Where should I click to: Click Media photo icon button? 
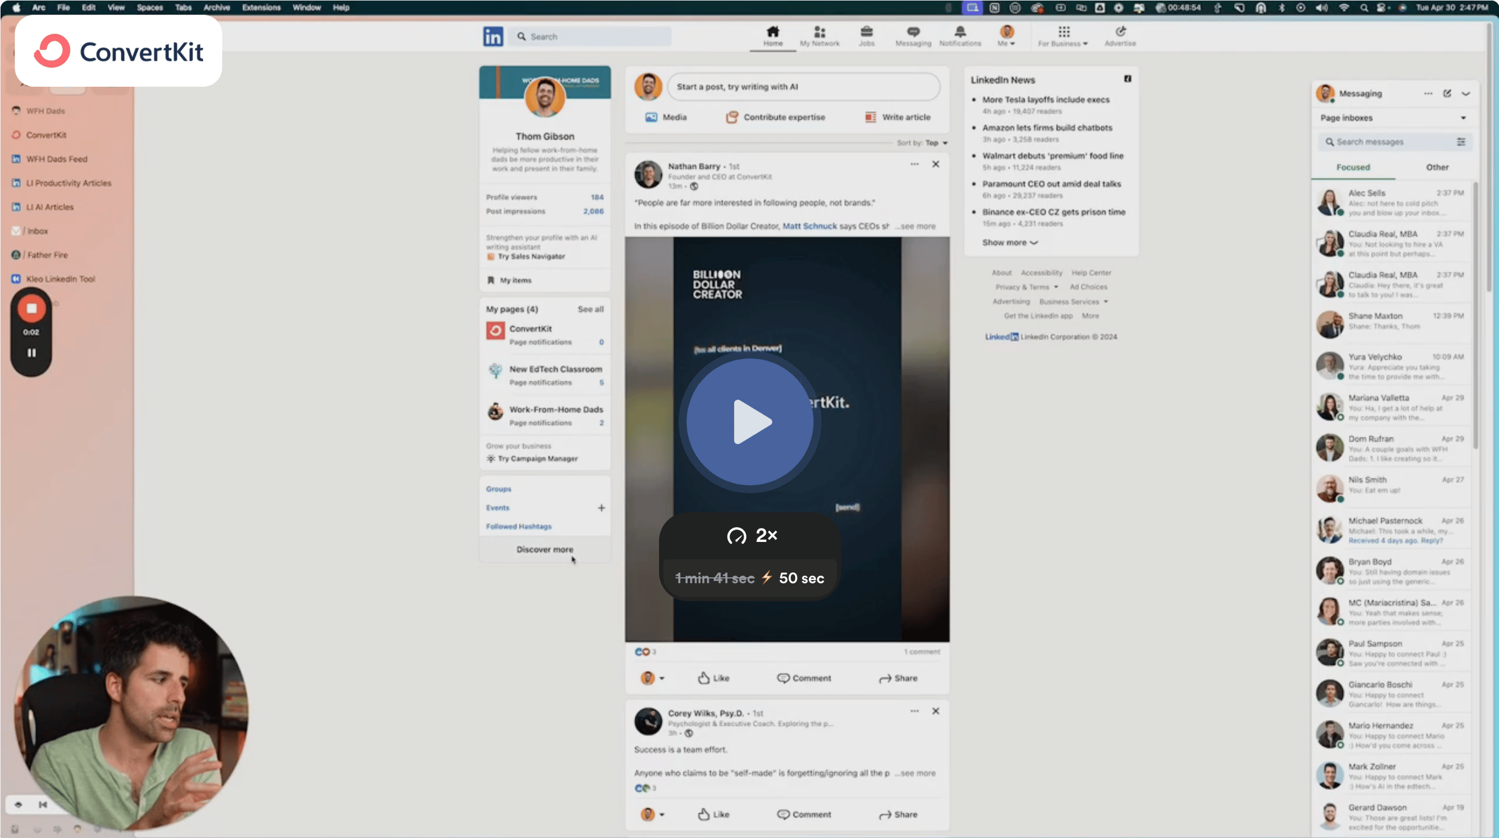[665, 117]
